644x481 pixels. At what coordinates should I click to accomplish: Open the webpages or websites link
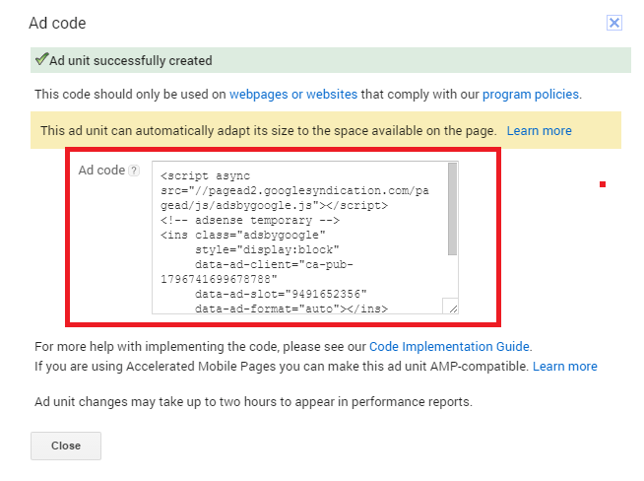click(293, 95)
